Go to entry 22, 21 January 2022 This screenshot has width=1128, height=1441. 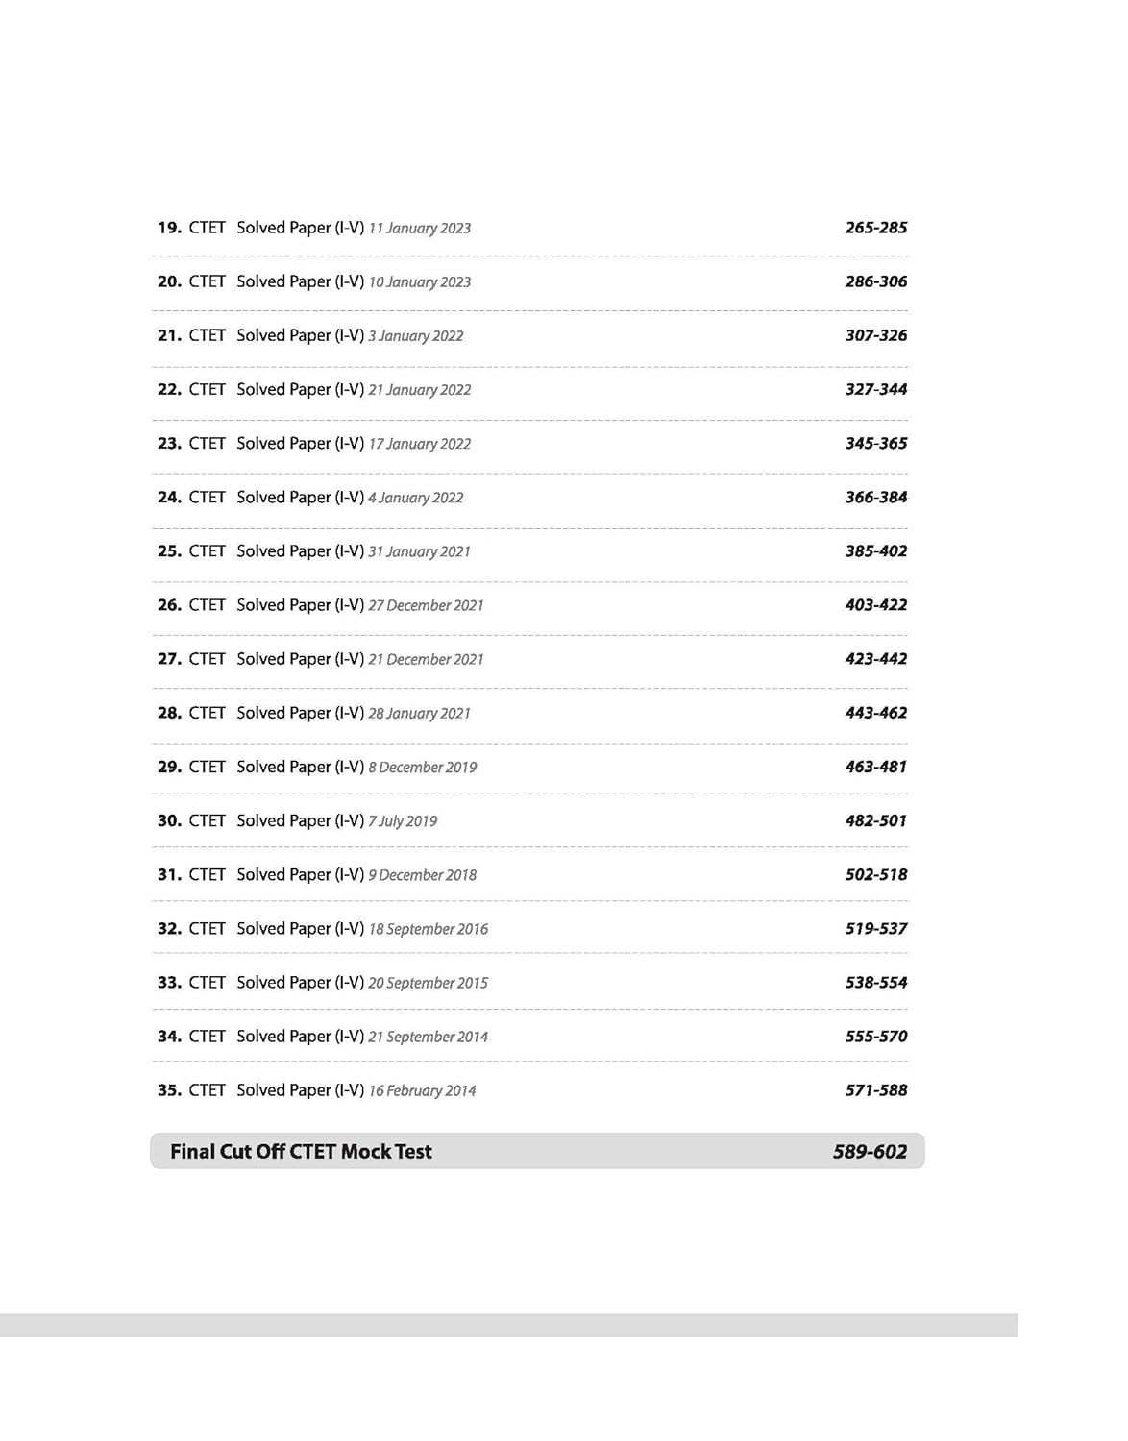pos(531,390)
